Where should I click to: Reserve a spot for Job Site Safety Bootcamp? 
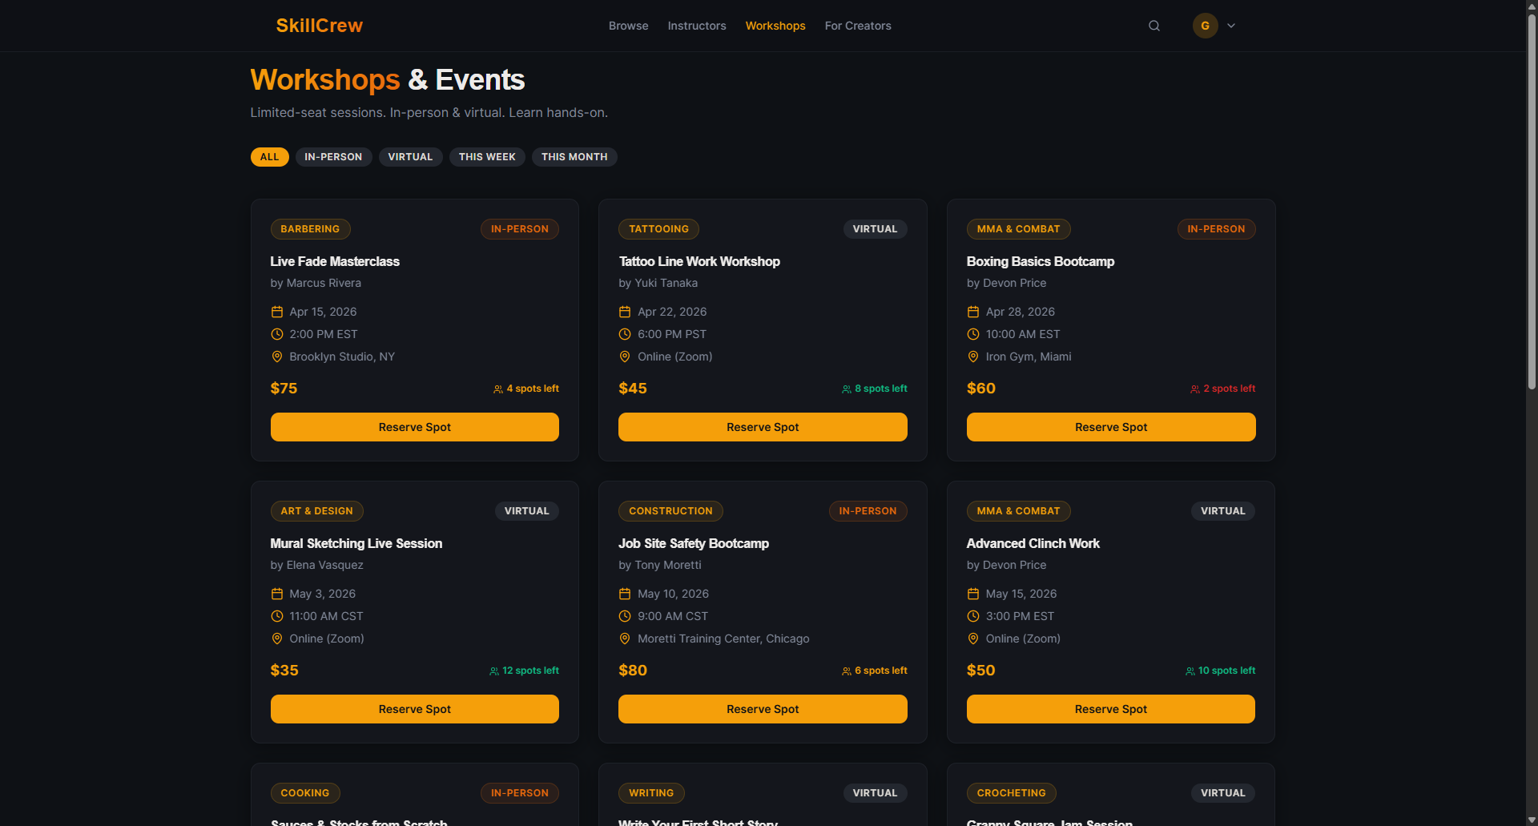tap(763, 709)
